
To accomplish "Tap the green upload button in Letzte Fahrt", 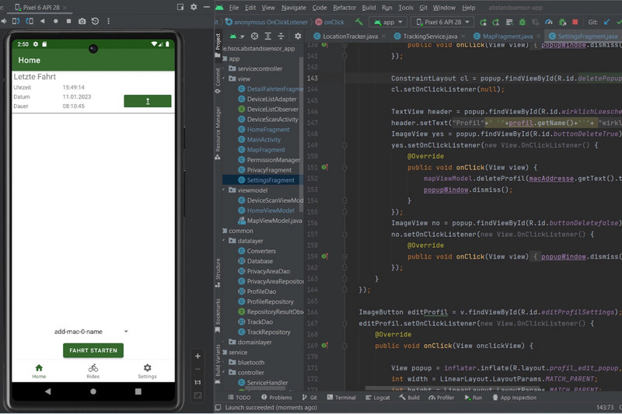I will click(148, 101).
